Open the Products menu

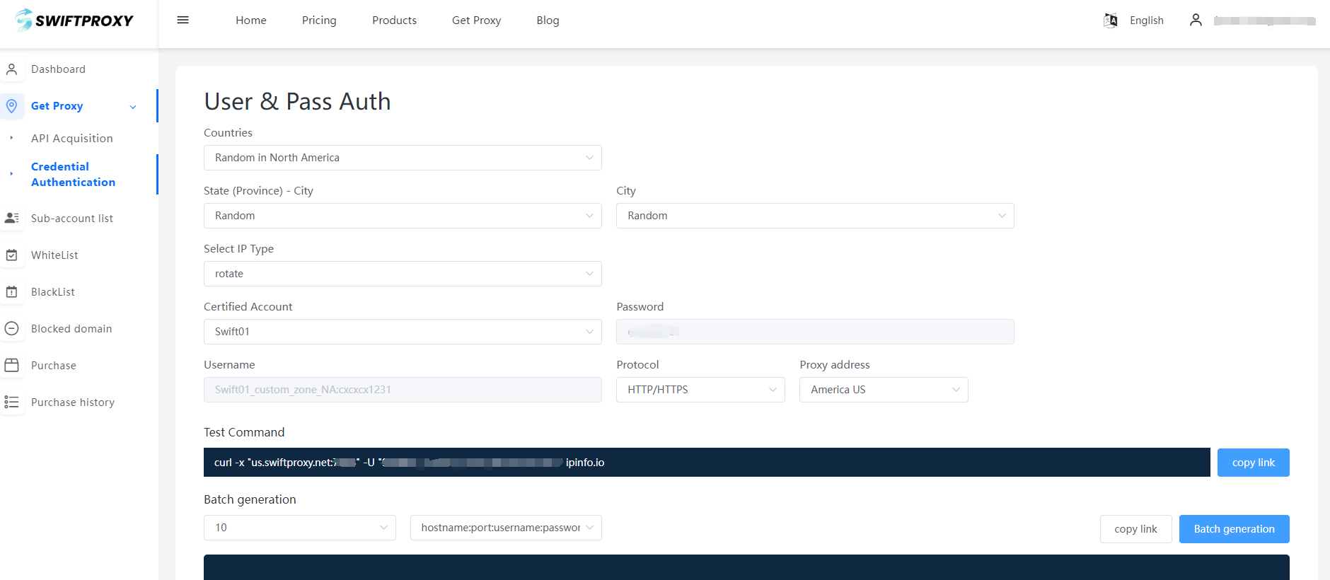point(394,21)
